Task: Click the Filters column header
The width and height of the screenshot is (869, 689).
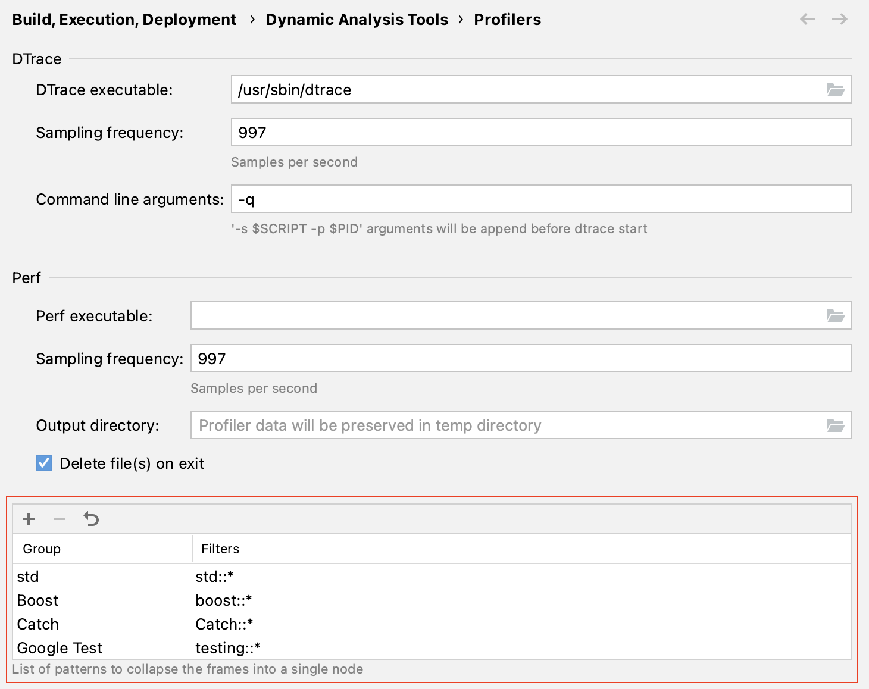Action: coord(220,549)
